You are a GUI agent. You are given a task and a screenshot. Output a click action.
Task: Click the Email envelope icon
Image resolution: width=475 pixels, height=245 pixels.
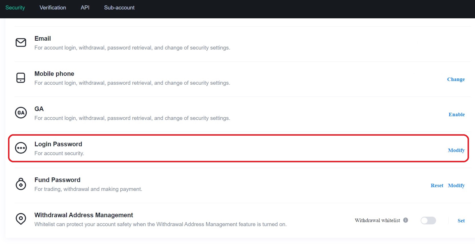tap(21, 43)
